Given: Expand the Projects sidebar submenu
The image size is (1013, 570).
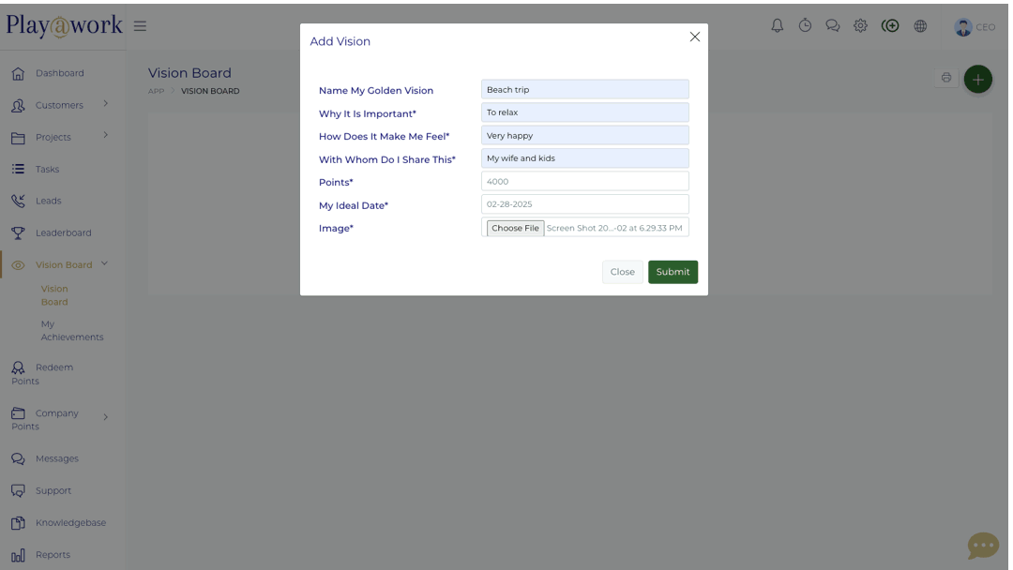Looking at the screenshot, I should pyautogui.click(x=105, y=136).
